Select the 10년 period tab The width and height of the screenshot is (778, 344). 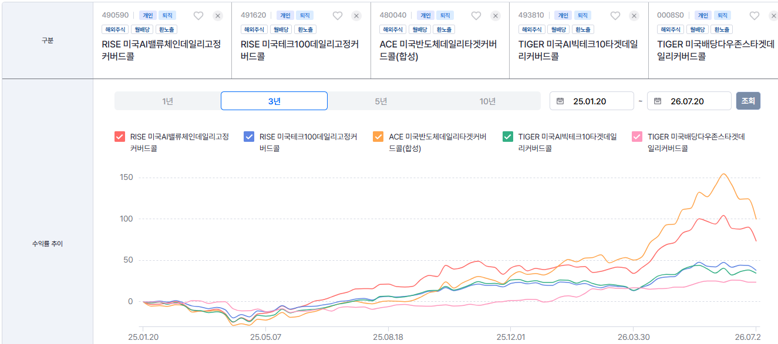pyautogui.click(x=487, y=101)
